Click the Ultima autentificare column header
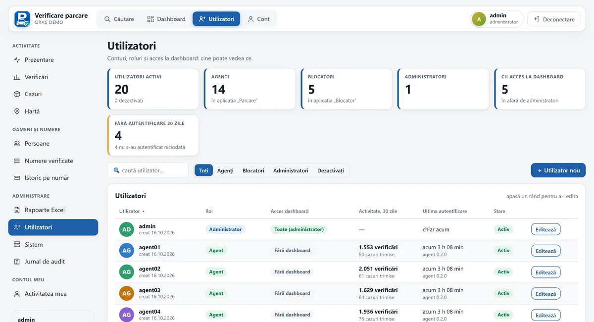This screenshot has width=594, height=322. [x=445, y=212]
